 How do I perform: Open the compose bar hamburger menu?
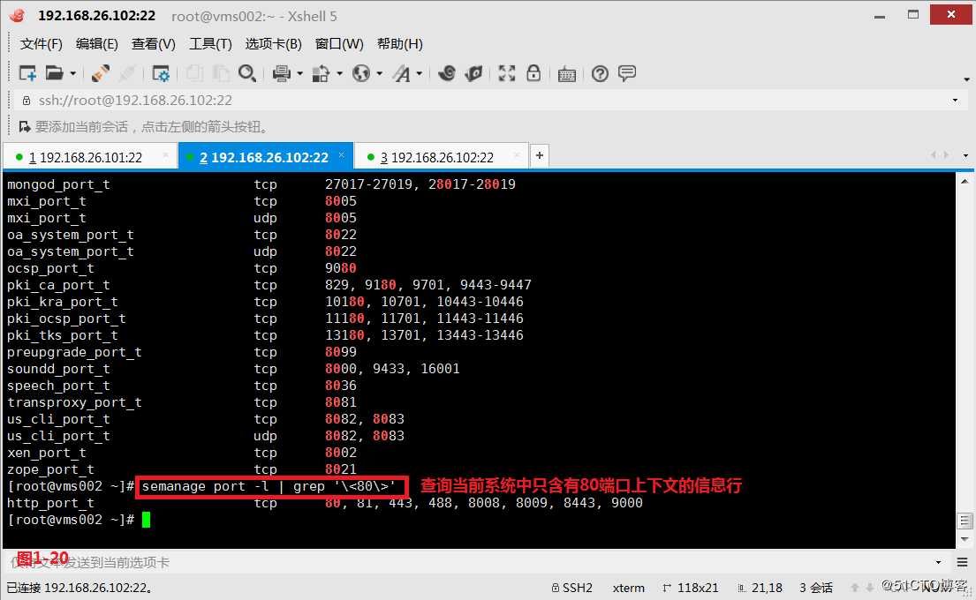pyautogui.click(x=962, y=562)
